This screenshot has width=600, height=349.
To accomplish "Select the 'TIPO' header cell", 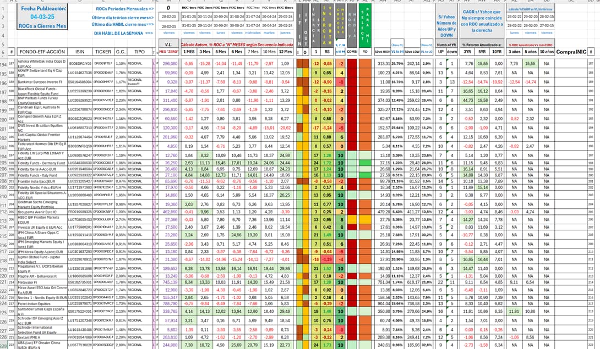I will click(140, 52).
